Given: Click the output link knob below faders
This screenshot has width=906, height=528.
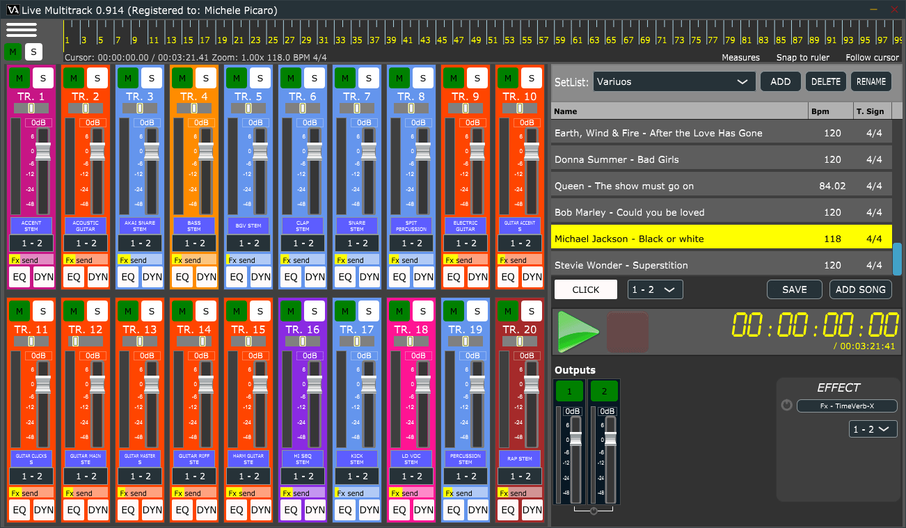Looking at the screenshot, I should pyautogui.click(x=594, y=511).
